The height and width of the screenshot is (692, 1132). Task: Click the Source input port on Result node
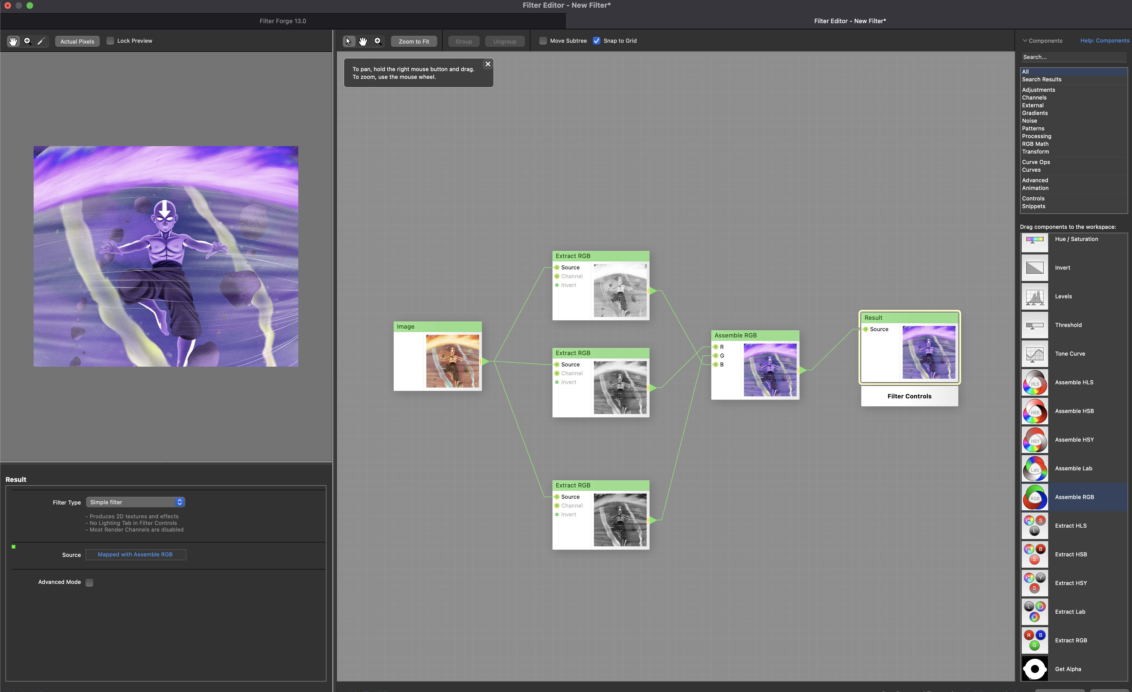865,329
